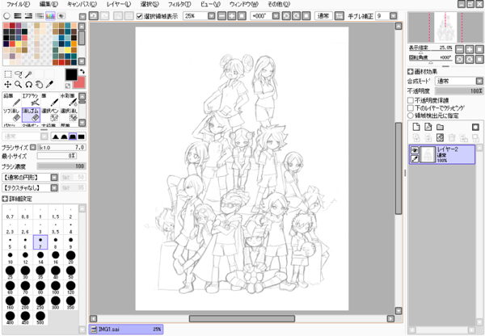Choose the selection pen (選択ペン) tool
This screenshot has width=485, height=336.
pos(50,115)
